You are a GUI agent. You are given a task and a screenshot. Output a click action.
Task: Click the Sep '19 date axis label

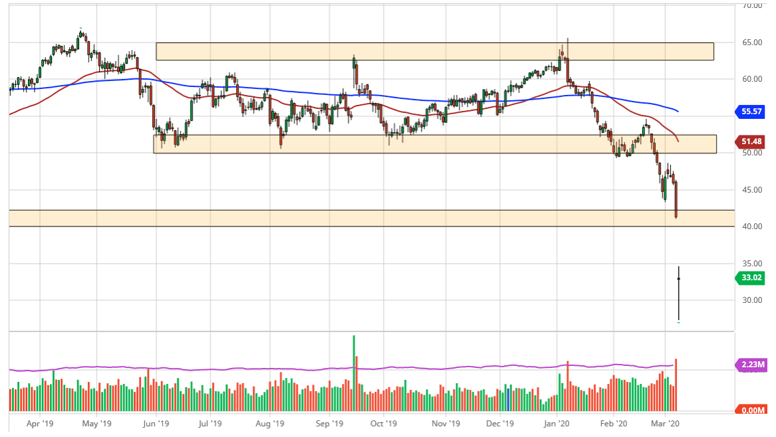[x=330, y=424]
